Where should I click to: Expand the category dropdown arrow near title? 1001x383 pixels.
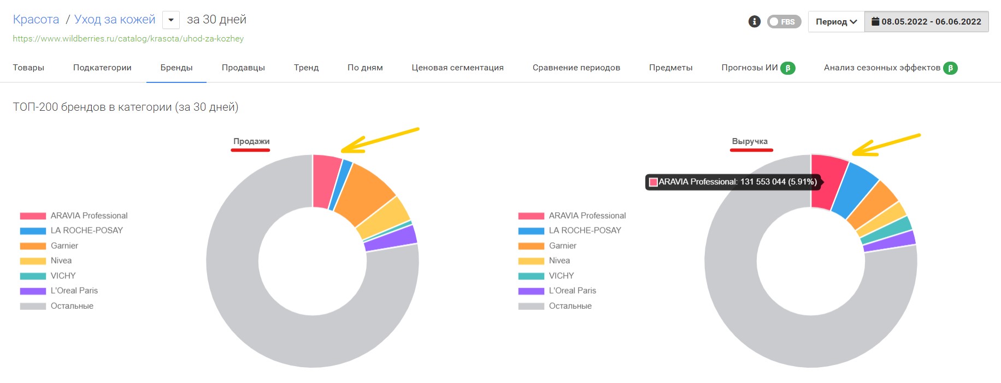tap(171, 20)
